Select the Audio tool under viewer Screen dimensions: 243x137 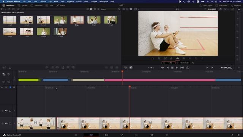click(202, 59)
